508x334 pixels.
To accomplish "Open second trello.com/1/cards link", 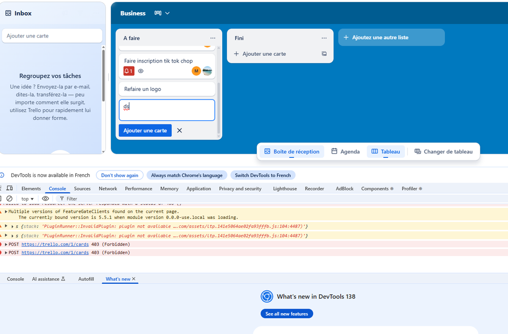I will point(55,252).
